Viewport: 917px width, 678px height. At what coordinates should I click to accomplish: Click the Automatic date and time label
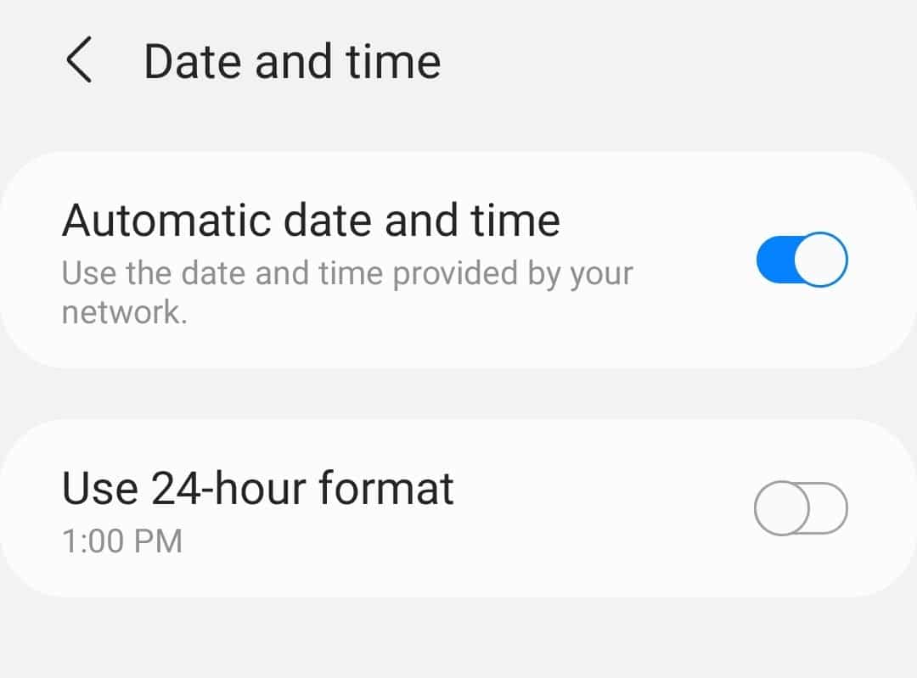tap(311, 219)
